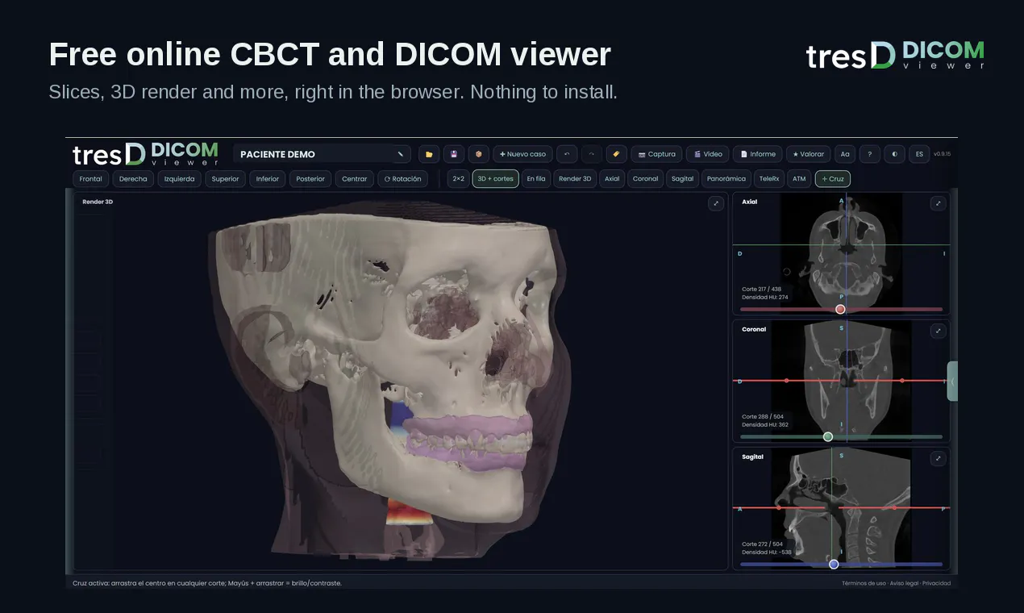The height and width of the screenshot is (613, 1024).
Task: Open the side panel handle on right edge
Action: pyautogui.click(x=952, y=382)
